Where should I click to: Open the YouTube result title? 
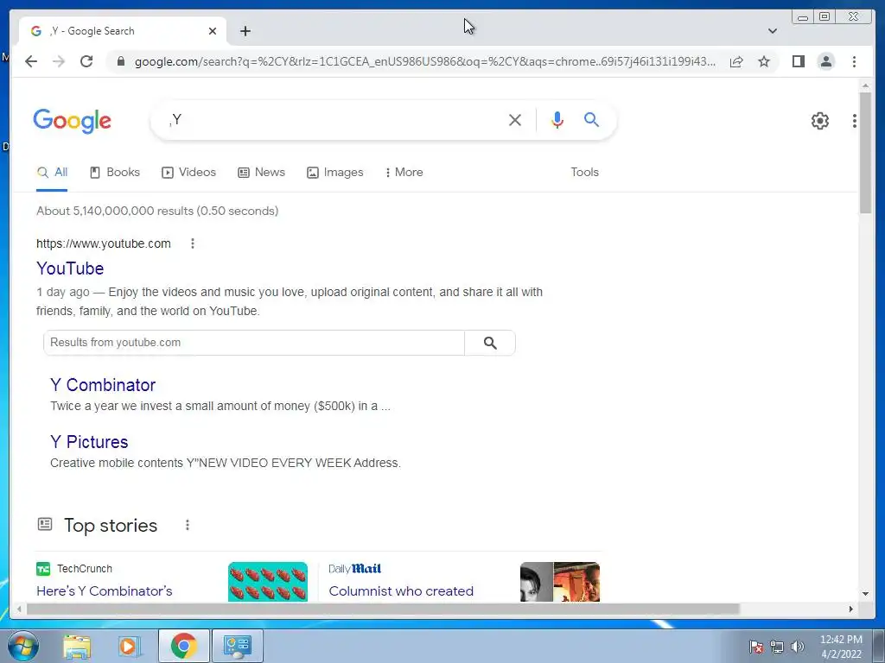[x=70, y=268]
